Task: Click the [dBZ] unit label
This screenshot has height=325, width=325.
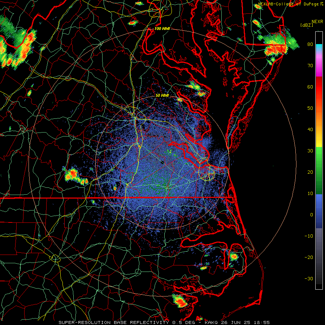Action: pos(307,25)
